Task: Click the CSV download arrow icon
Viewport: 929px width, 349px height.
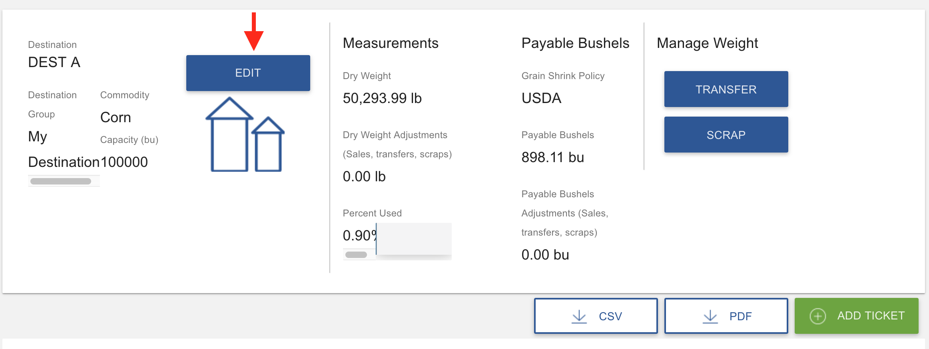Action: (579, 317)
